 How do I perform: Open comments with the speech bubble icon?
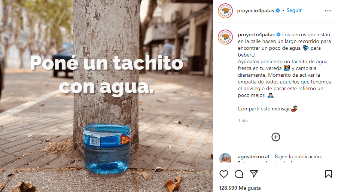point(239,174)
